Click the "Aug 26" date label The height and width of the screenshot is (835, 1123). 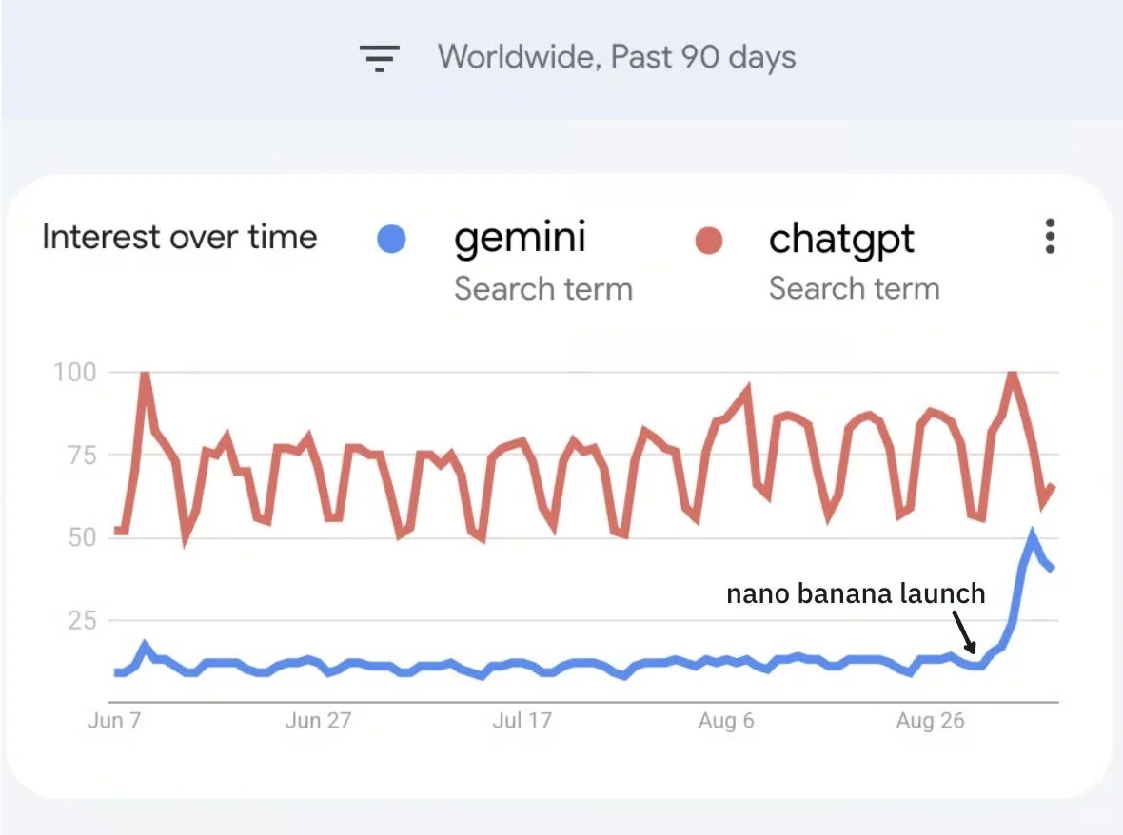tap(930, 721)
